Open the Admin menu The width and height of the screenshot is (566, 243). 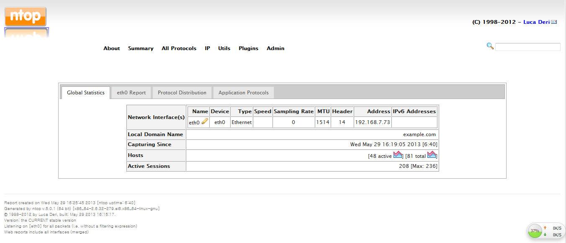click(275, 48)
